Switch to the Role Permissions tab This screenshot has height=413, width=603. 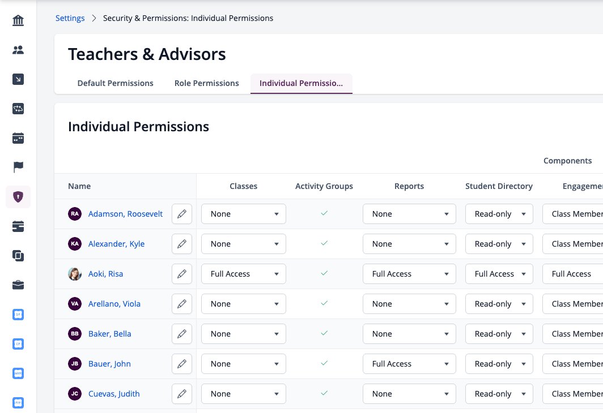[x=206, y=83]
